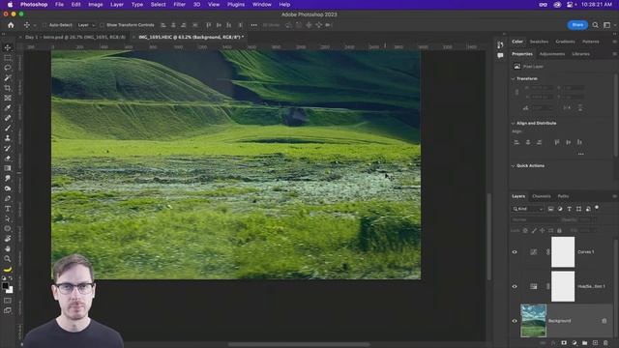Click the Home icon in options bar
The image size is (619, 348).
click(x=11, y=25)
